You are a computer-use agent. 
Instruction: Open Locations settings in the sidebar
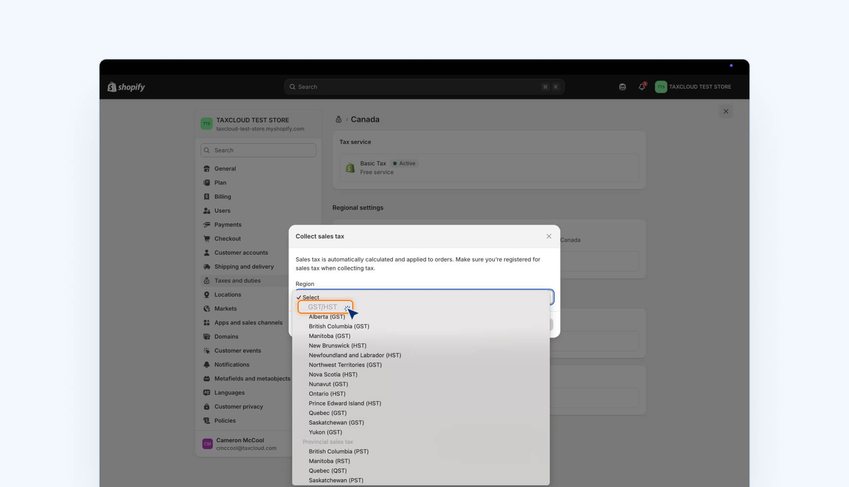227,295
